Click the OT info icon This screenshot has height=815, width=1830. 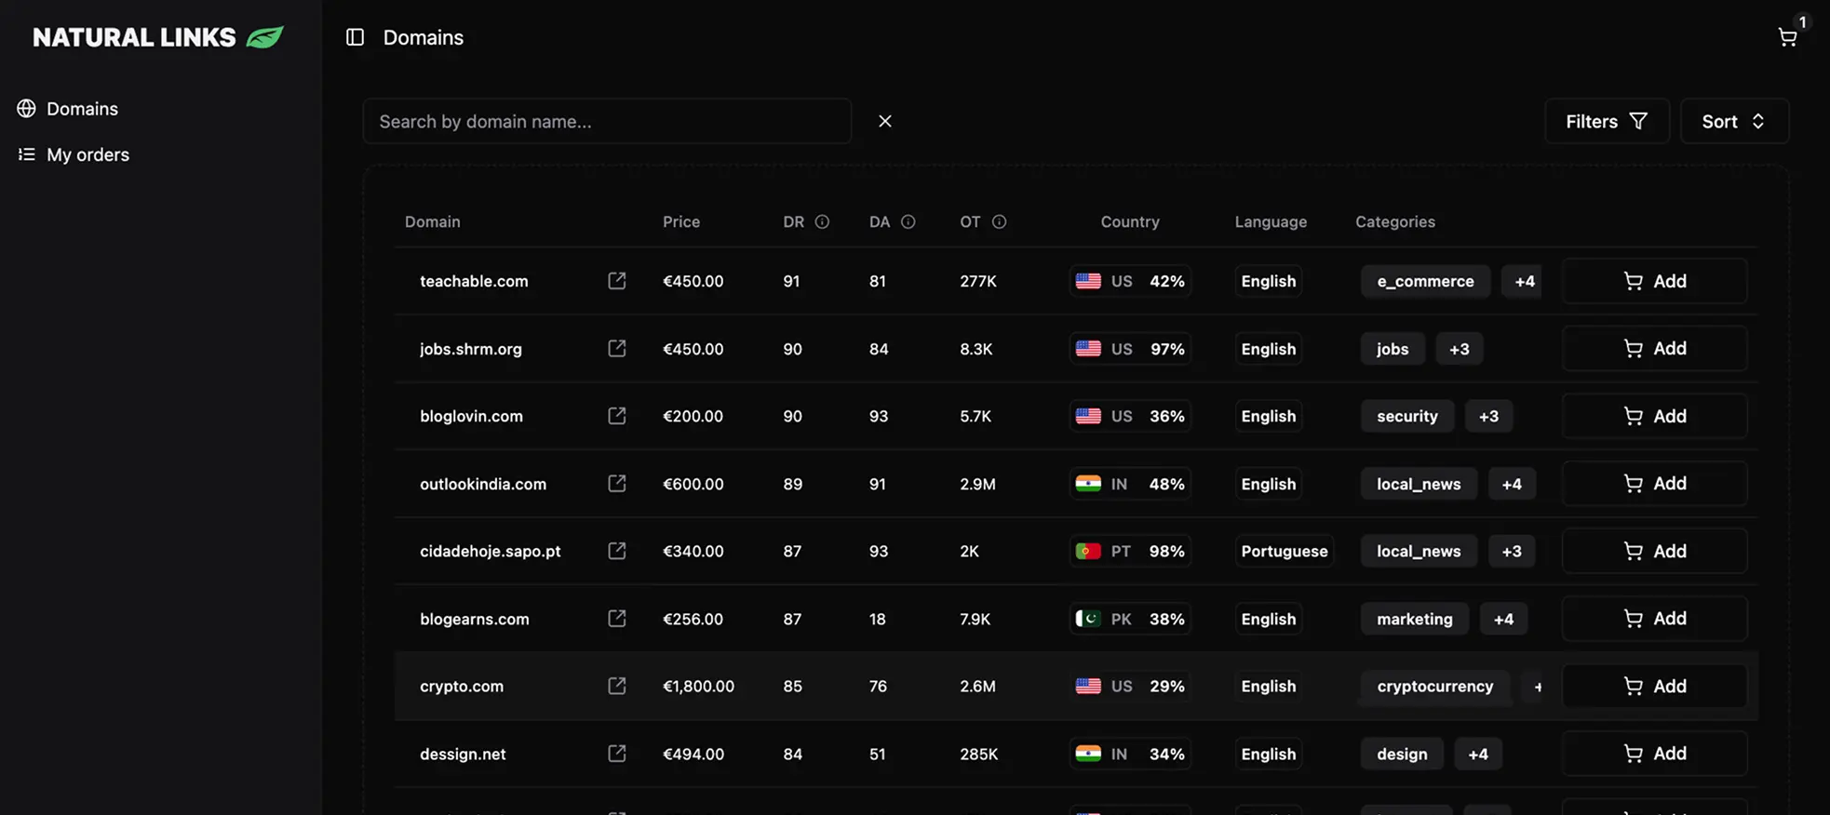coord(999,221)
